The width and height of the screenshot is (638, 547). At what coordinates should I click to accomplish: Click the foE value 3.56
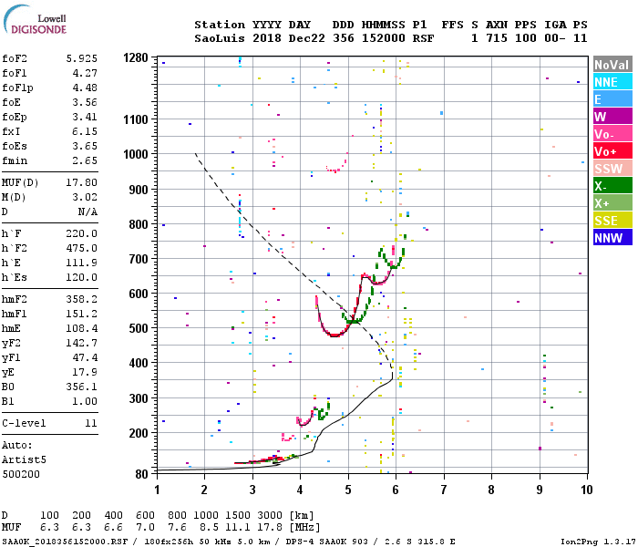pos(85,102)
